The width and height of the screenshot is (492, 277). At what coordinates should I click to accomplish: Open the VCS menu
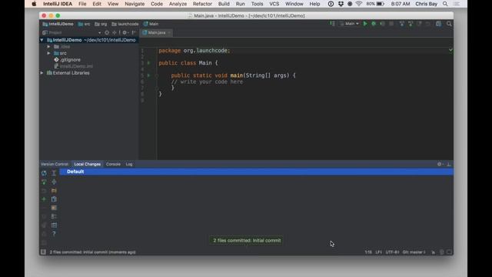tap(274, 4)
